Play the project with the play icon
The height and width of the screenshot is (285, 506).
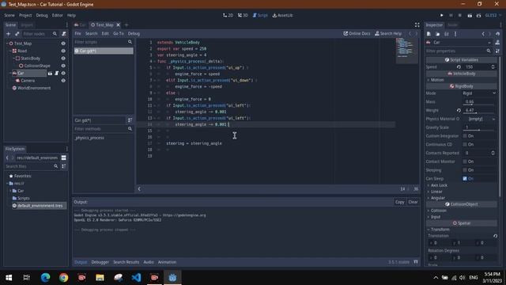(441, 15)
